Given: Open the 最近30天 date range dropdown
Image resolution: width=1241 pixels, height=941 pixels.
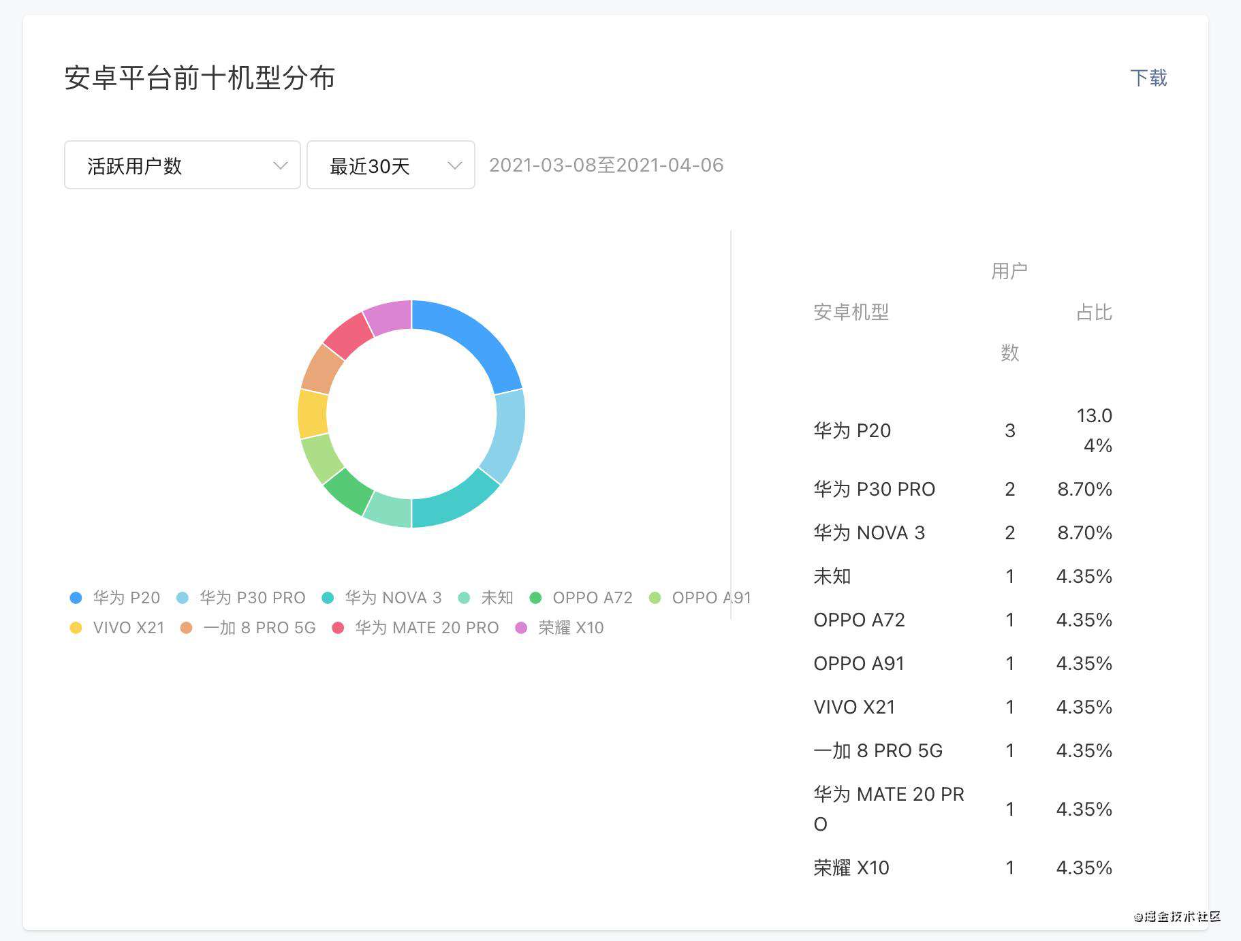Looking at the screenshot, I should (x=390, y=165).
